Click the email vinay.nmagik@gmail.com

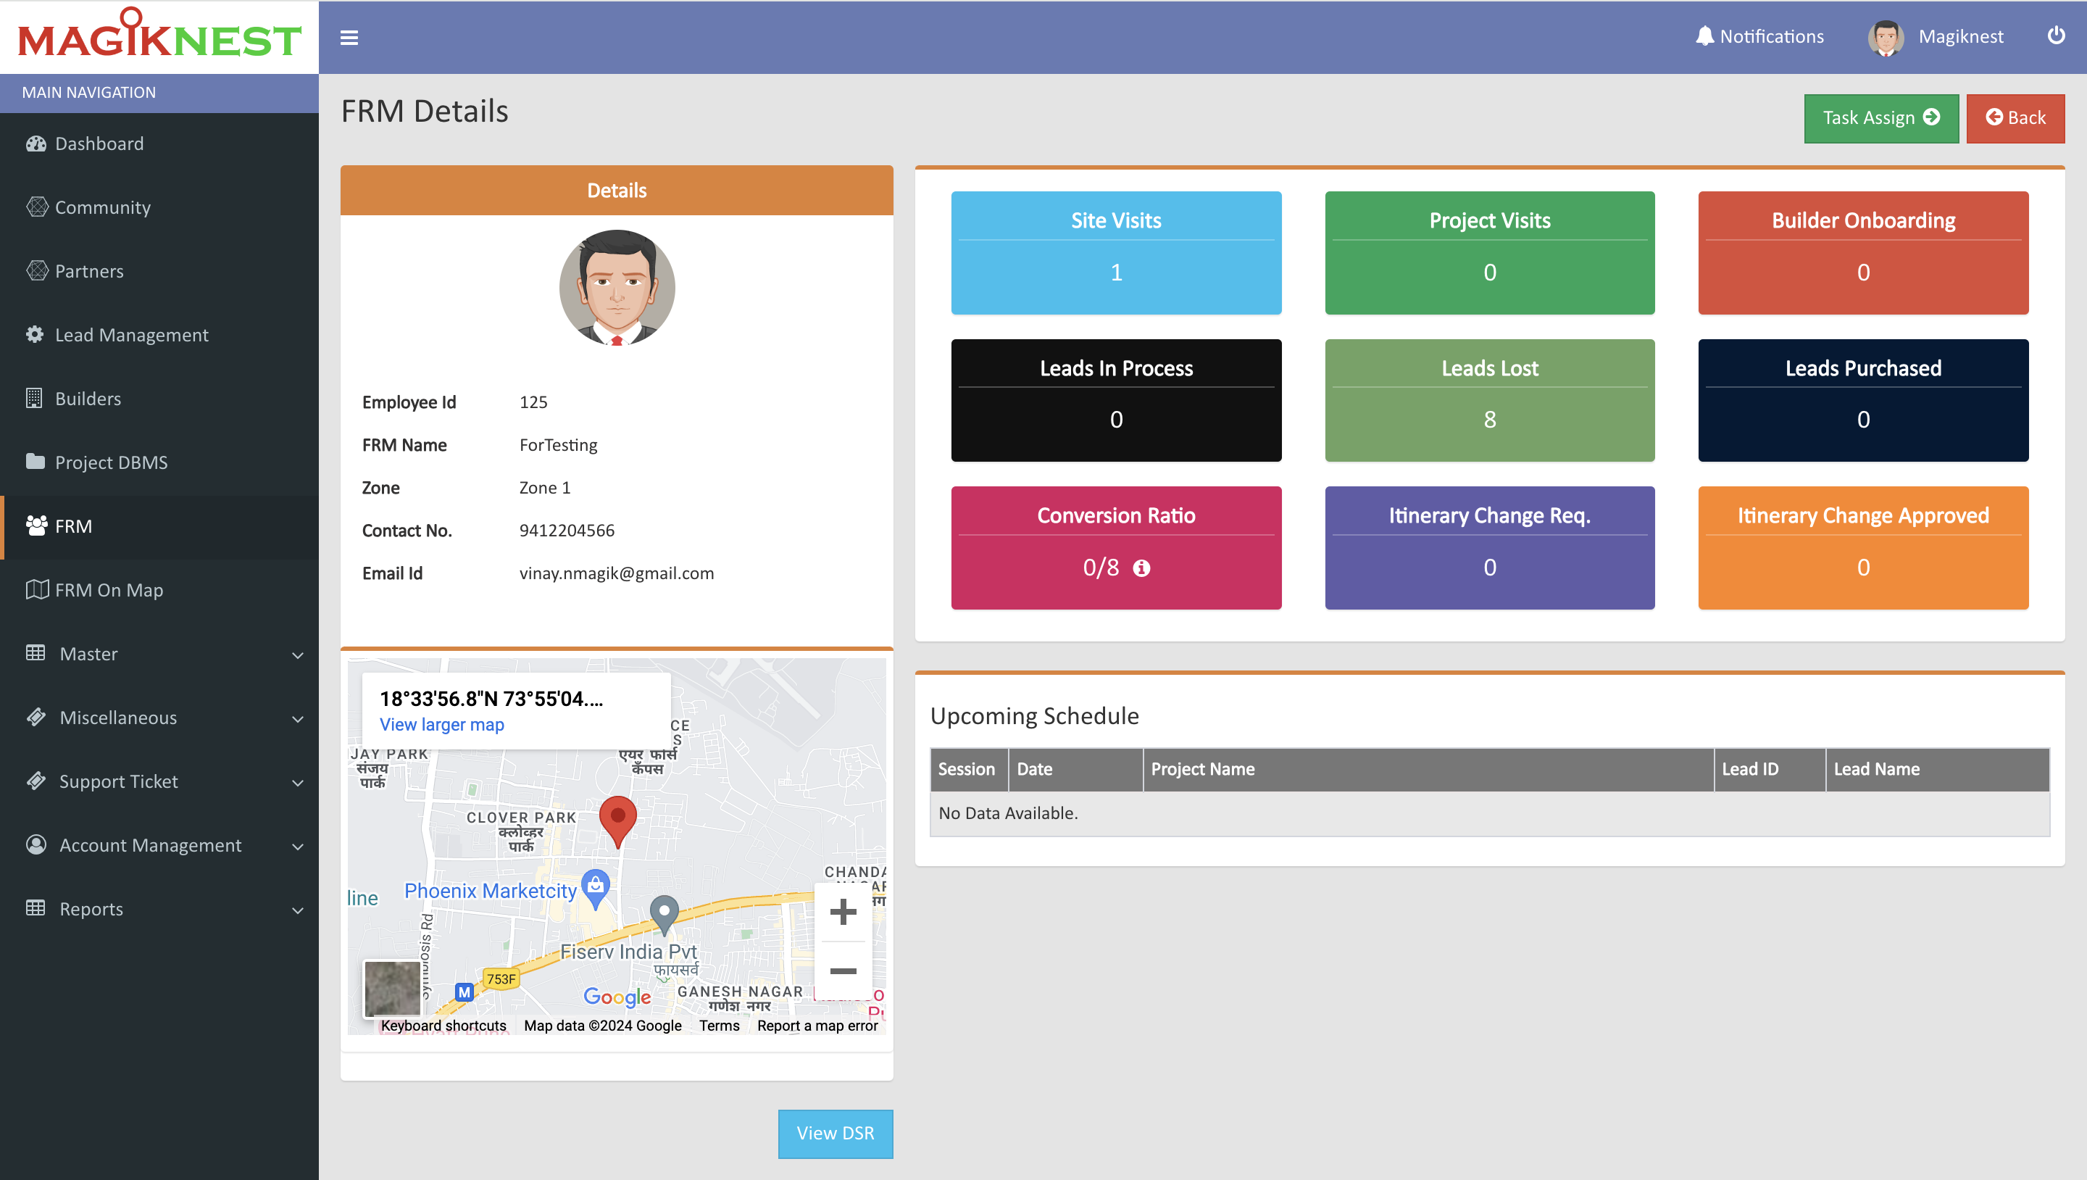pyautogui.click(x=617, y=573)
